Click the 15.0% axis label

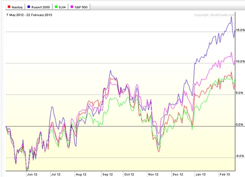pos(240,30)
